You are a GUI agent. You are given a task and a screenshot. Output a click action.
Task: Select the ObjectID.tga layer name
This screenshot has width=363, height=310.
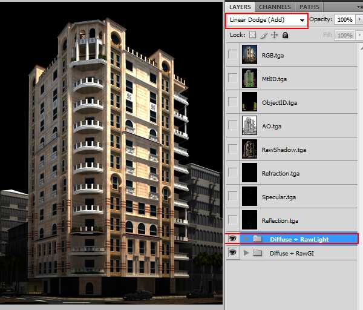point(280,103)
